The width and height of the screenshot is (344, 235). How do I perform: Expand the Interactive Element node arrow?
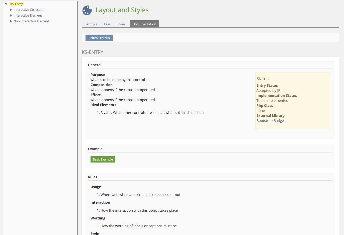pyautogui.click(x=11, y=16)
